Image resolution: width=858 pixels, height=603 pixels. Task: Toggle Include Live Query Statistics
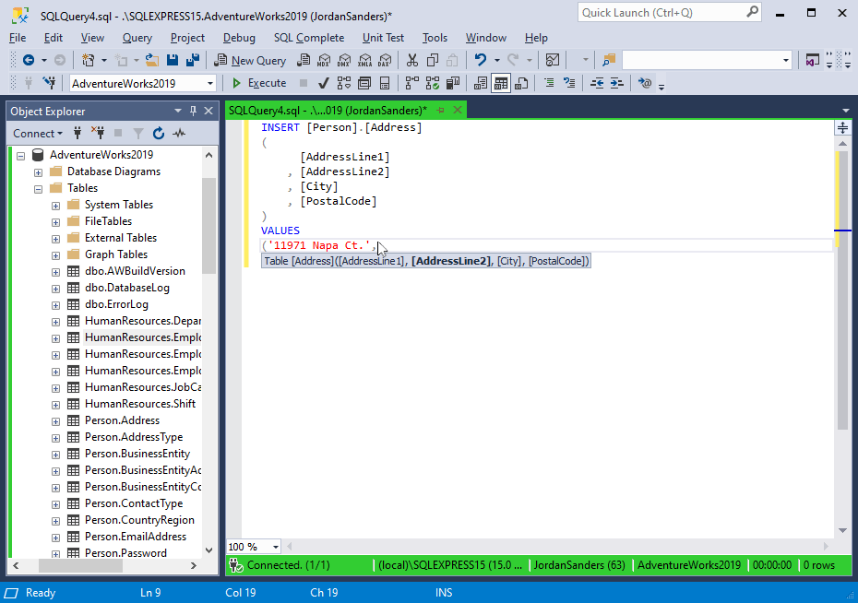point(433,83)
